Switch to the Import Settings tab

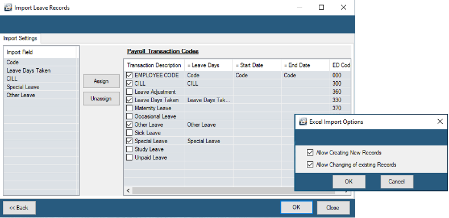[20, 38]
